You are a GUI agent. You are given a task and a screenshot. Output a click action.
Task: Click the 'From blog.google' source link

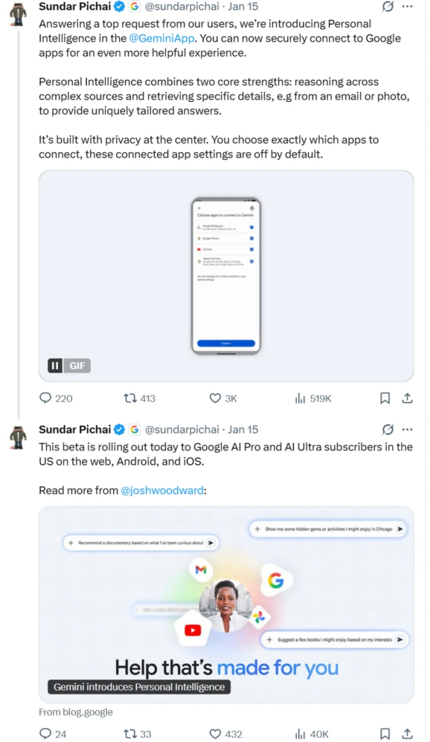pos(76,712)
